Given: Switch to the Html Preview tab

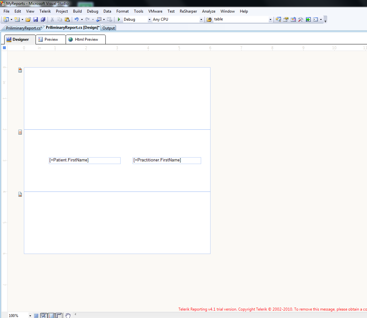Looking at the screenshot, I should click(86, 39).
